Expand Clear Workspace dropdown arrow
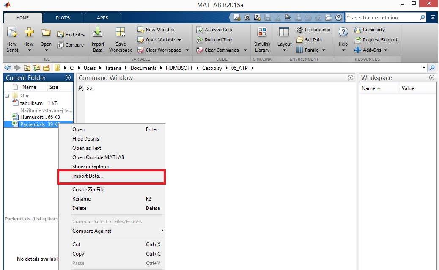 click(x=187, y=50)
